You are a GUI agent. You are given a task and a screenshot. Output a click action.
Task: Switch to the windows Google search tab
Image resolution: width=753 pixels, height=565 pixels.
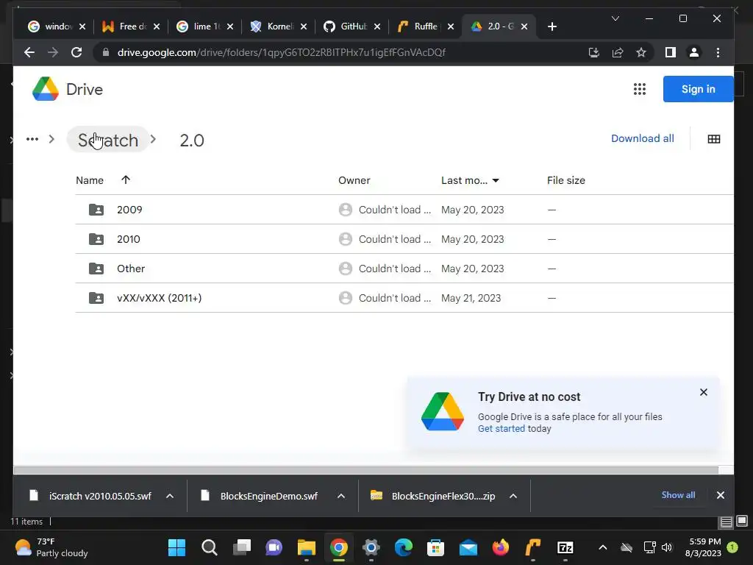tap(57, 26)
